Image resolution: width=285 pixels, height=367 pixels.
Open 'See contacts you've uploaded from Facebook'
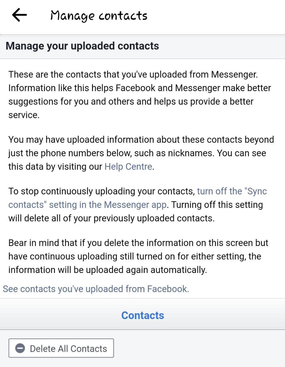point(96,289)
